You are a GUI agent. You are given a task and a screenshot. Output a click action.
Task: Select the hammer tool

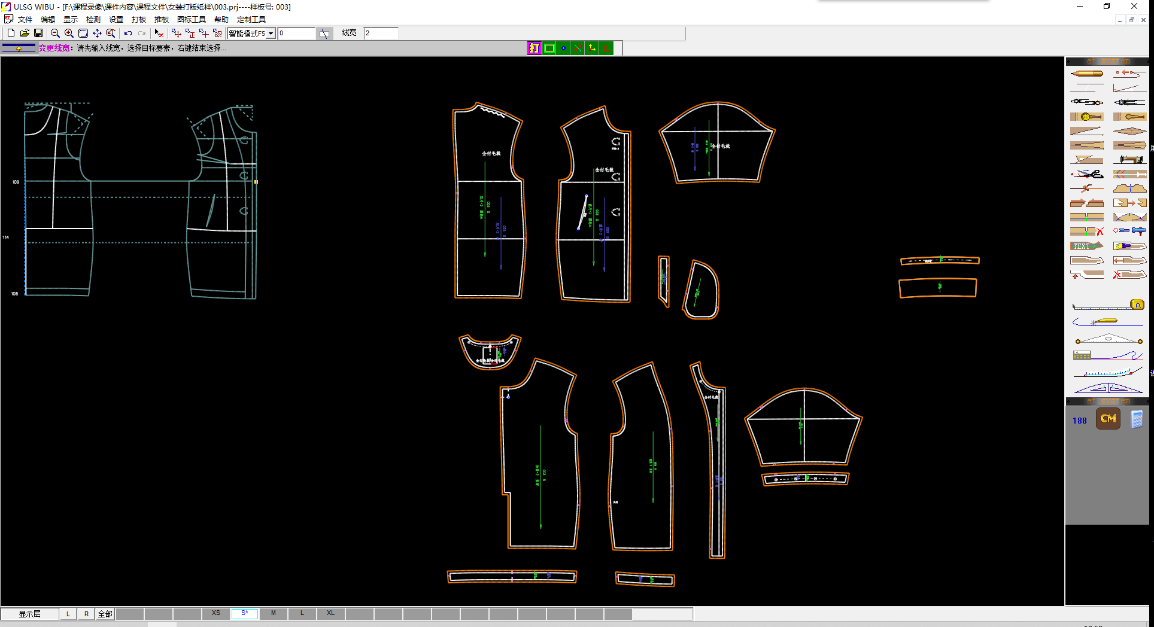pyautogui.click(x=1129, y=232)
